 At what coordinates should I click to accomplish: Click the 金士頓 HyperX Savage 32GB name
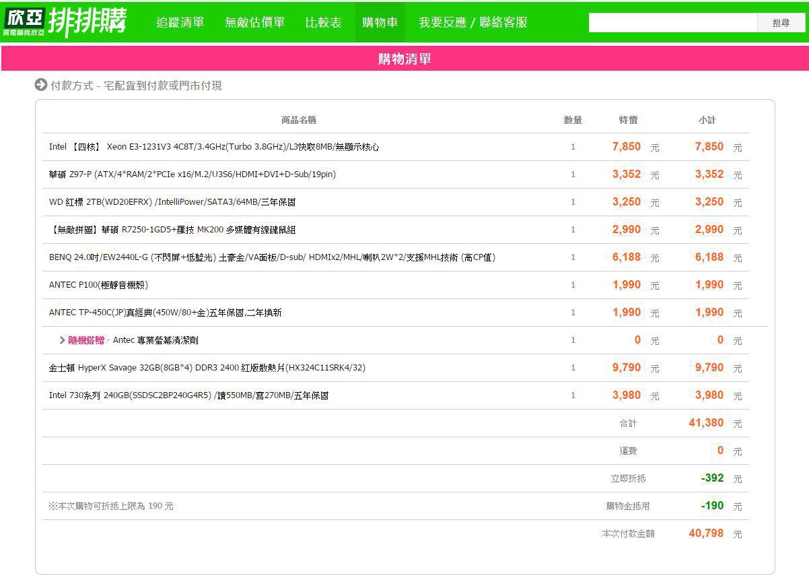(x=207, y=368)
